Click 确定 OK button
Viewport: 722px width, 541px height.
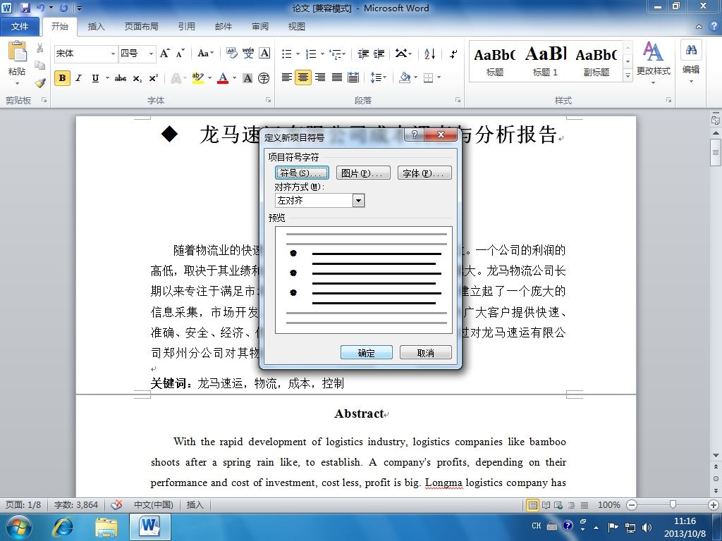367,353
